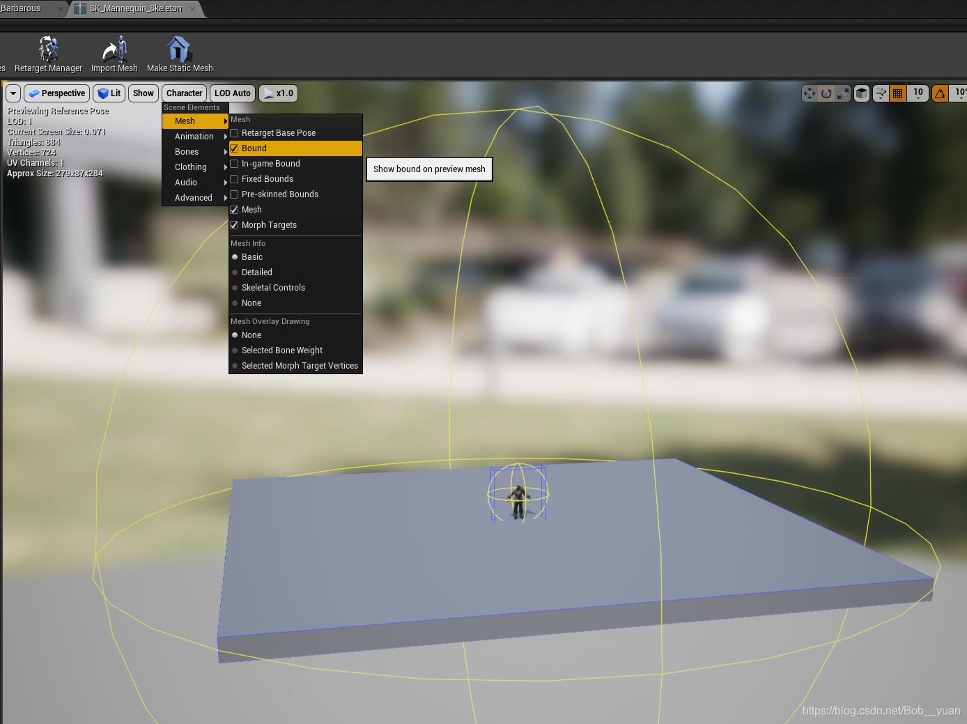Image resolution: width=967 pixels, height=724 pixels.
Task: Uncheck the Morph Targets checkbox
Action: click(x=235, y=225)
